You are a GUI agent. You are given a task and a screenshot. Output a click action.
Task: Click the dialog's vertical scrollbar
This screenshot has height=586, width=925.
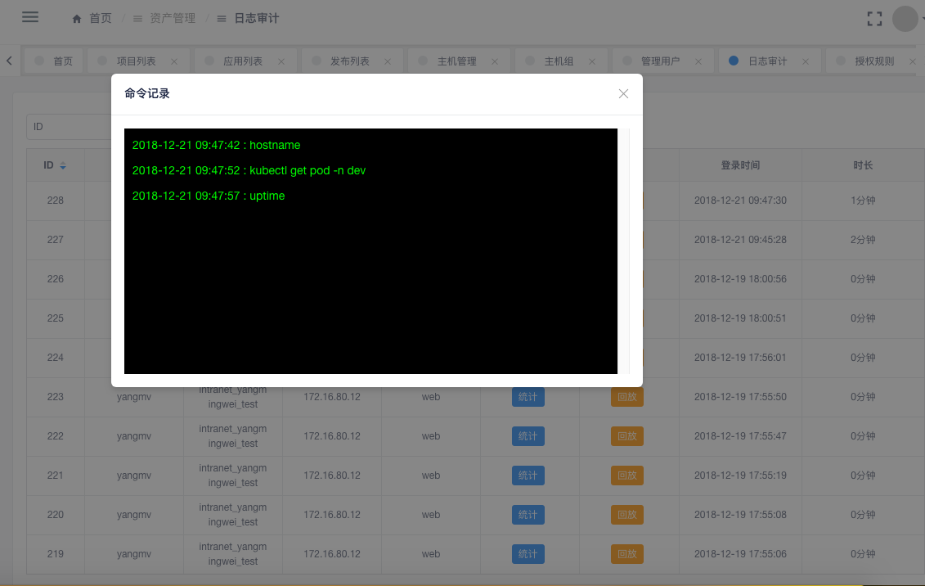pos(623,250)
